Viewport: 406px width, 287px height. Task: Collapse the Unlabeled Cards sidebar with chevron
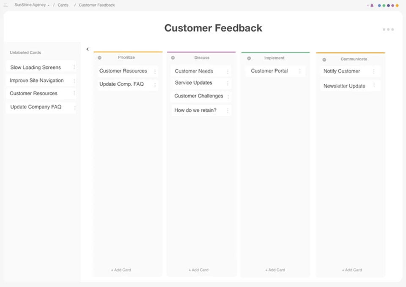[88, 49]
